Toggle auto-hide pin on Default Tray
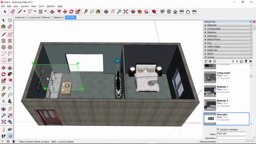 (251, 22)
